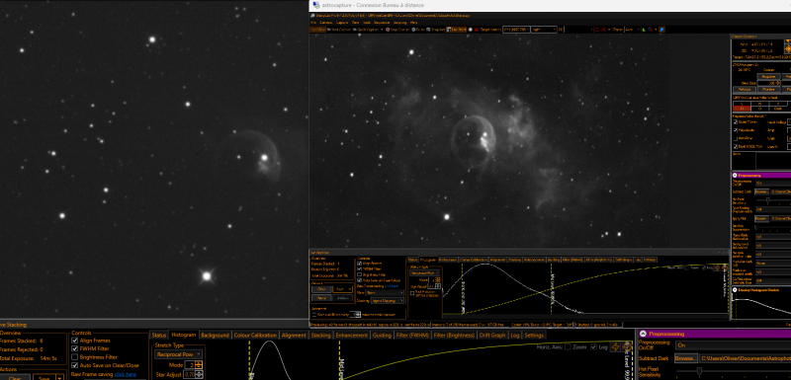Viewport: 791px width, 380px height.
Task: Open the Settings tab
Action: click(x=534, y=335)
